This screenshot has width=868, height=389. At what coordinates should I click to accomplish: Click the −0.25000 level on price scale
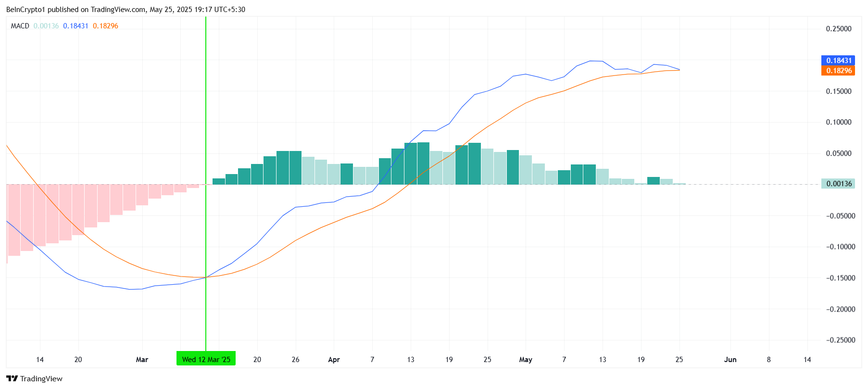[840, 340]
